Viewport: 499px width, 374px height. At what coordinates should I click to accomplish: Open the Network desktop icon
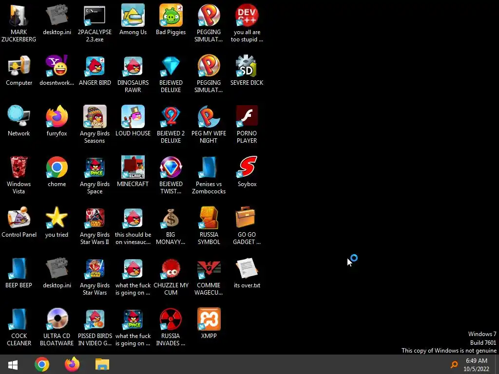coord(19,116)
